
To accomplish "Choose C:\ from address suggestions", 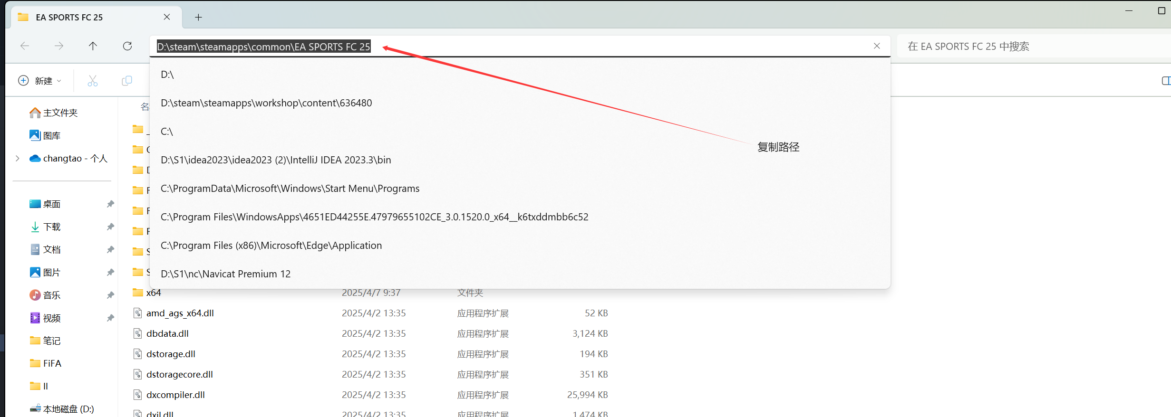I will (x=520, y=132).
